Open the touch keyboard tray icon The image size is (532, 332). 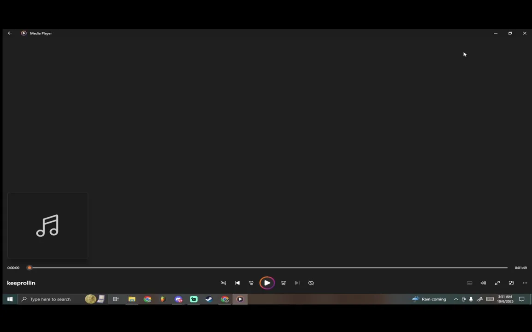[x=490, y=299]
